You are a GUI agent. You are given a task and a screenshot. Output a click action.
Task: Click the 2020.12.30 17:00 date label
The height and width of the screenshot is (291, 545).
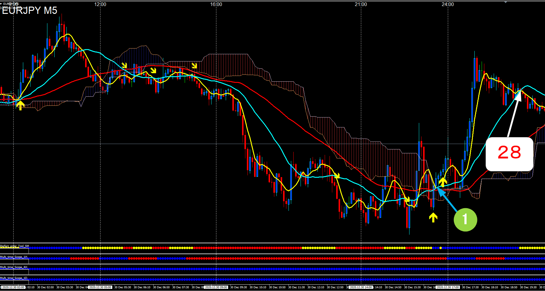[x=448, y=287]
